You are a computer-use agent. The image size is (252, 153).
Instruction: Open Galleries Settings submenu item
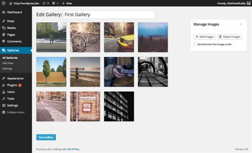[x=7, y=69]
